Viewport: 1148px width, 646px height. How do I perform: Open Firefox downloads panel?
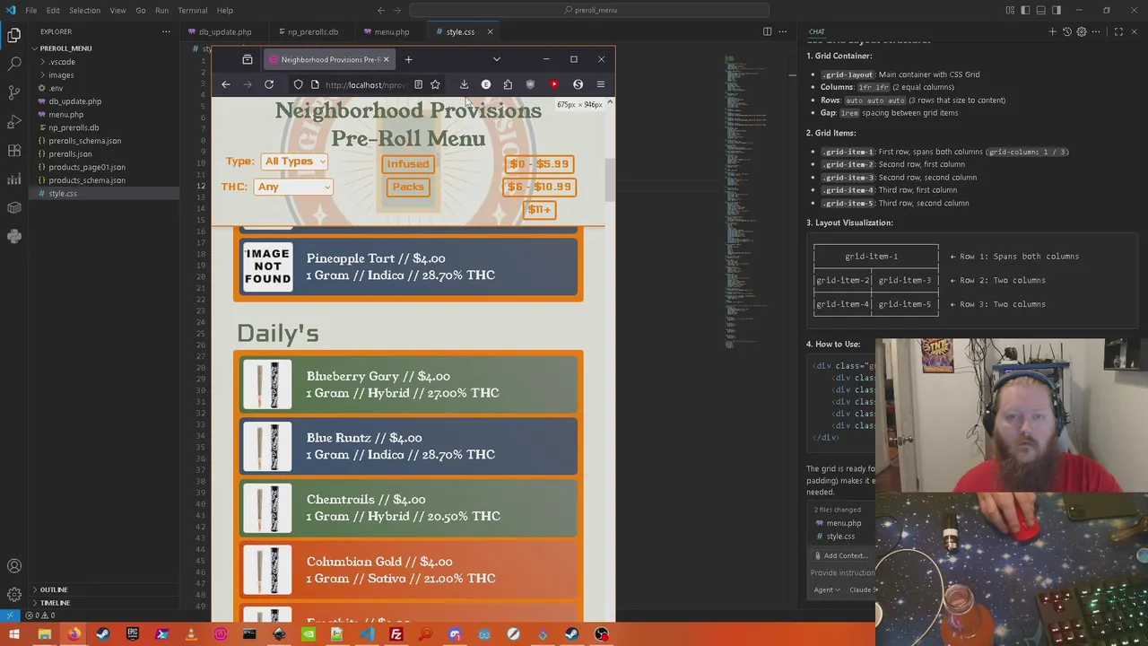tap(464, 84)
